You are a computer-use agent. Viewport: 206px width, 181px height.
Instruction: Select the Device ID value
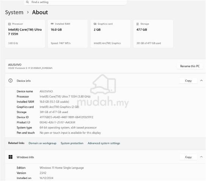[66, 117]
